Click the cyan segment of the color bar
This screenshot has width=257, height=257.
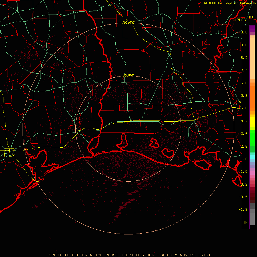pyautogui.click(x=252, y=157)
